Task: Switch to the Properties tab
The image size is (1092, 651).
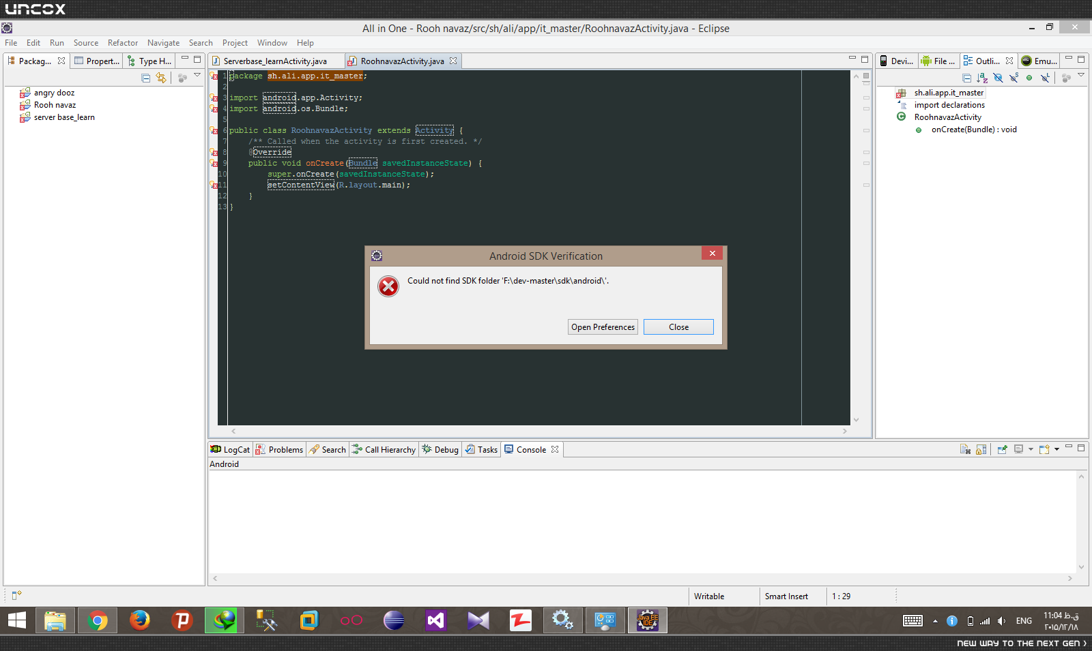Action: [97, 61]
